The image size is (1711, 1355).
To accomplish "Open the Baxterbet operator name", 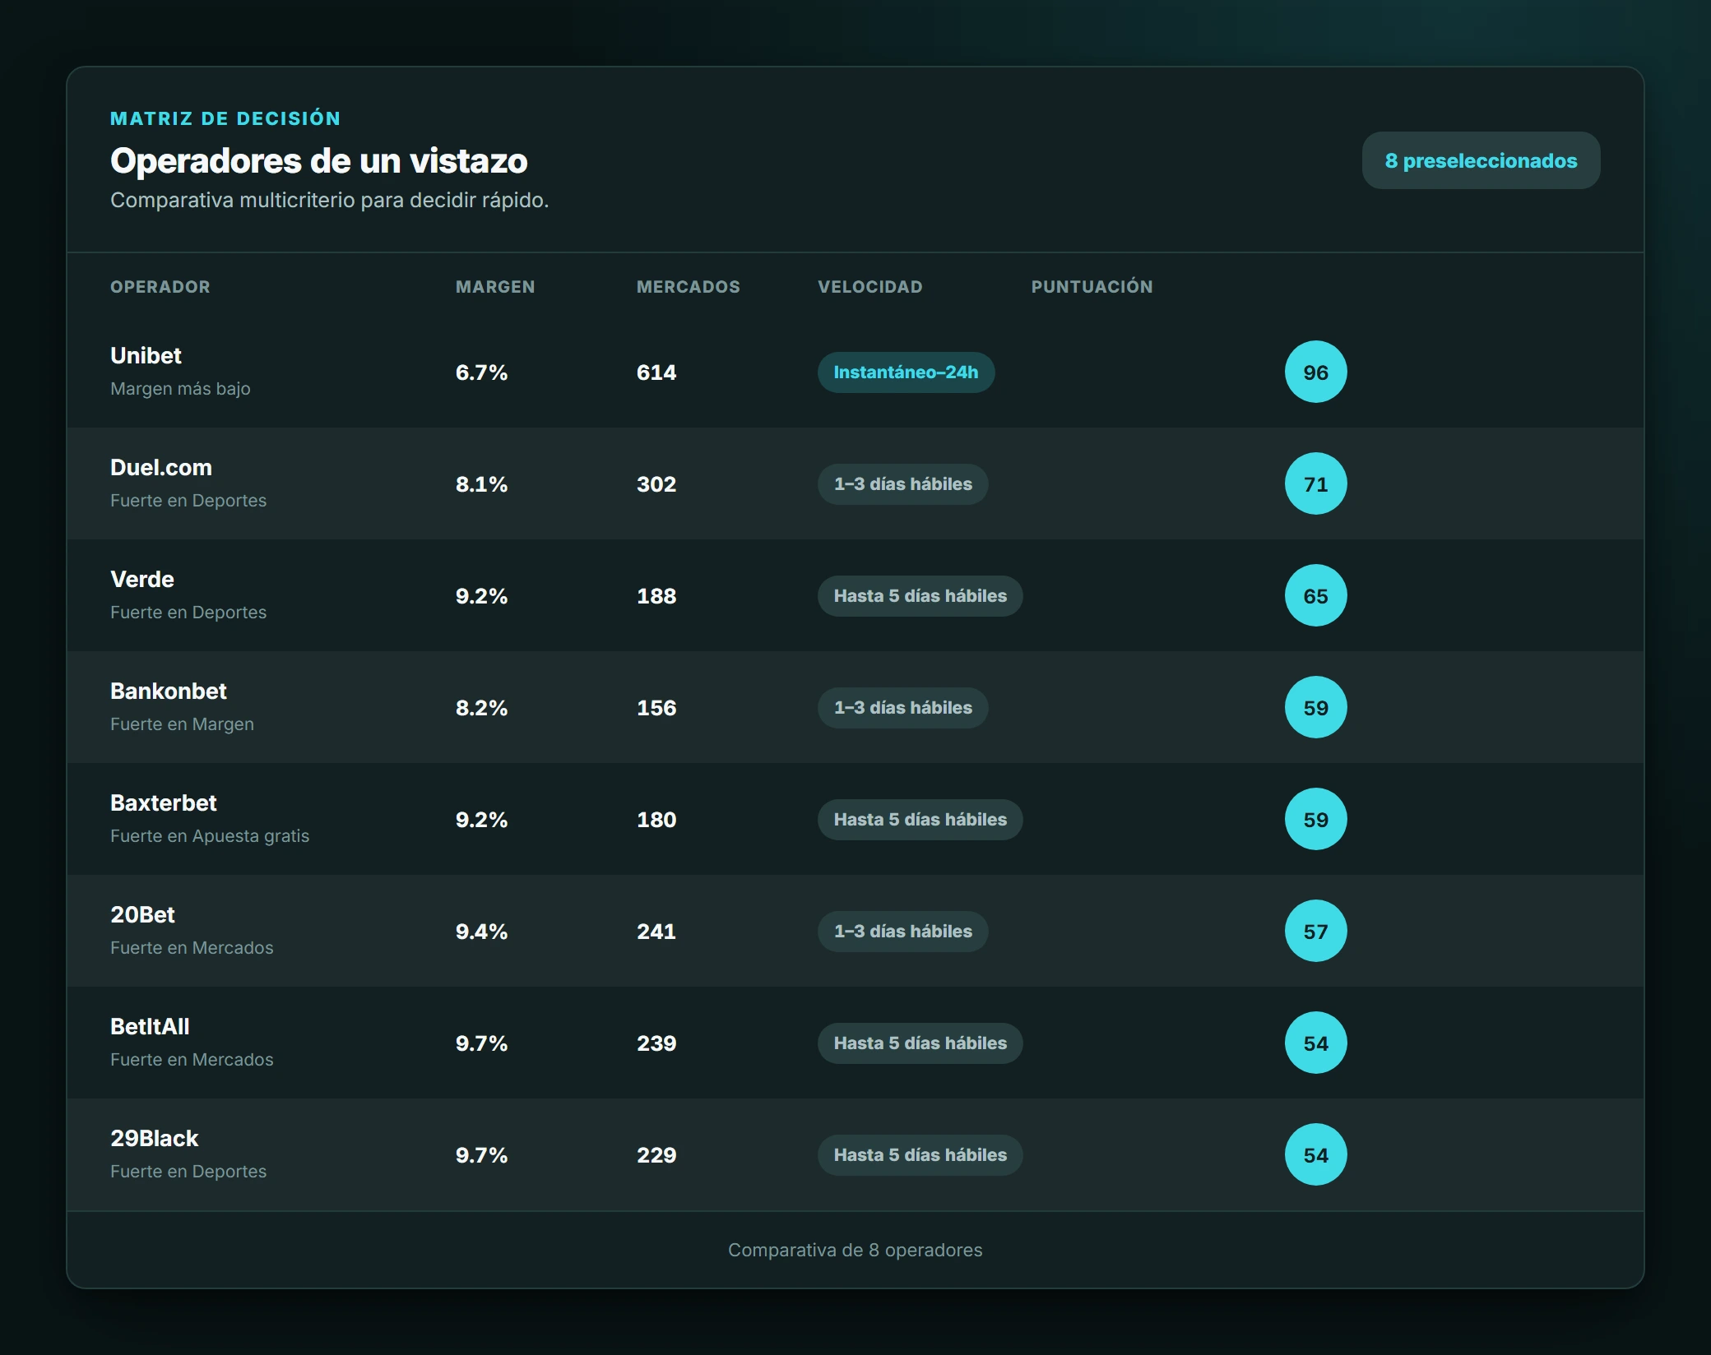I will (164, 803).
